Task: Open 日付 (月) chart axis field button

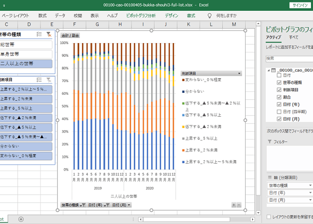Action: pyautogui.click(x=121, y=205)
